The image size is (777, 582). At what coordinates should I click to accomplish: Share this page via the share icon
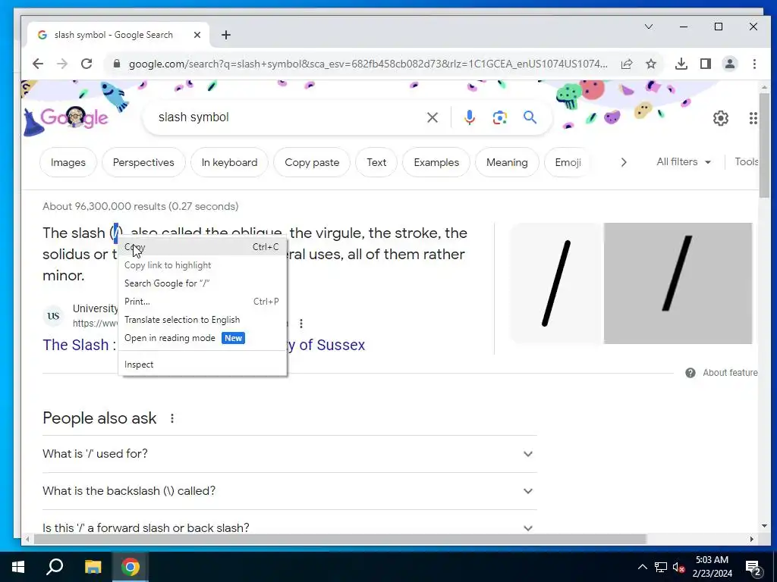point(626,64)
